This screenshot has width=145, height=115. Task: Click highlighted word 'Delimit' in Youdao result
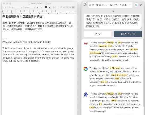(x=115, y=56)
